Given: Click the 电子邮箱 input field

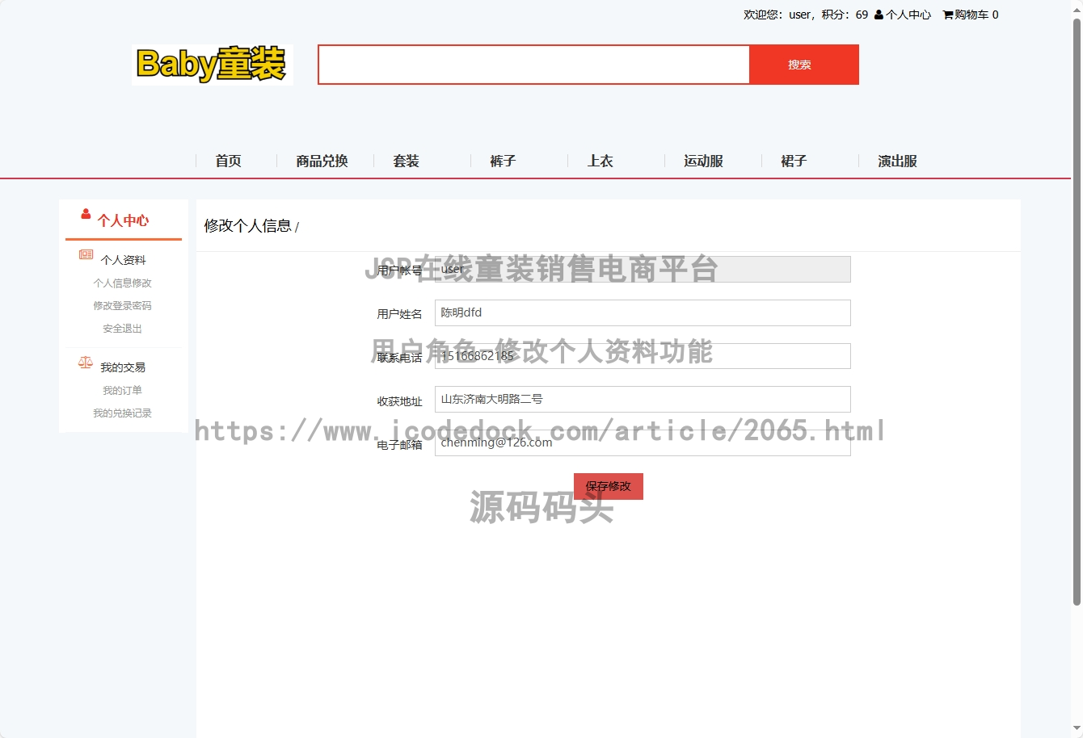Looking at the screenshot, I should pos(643,443).
